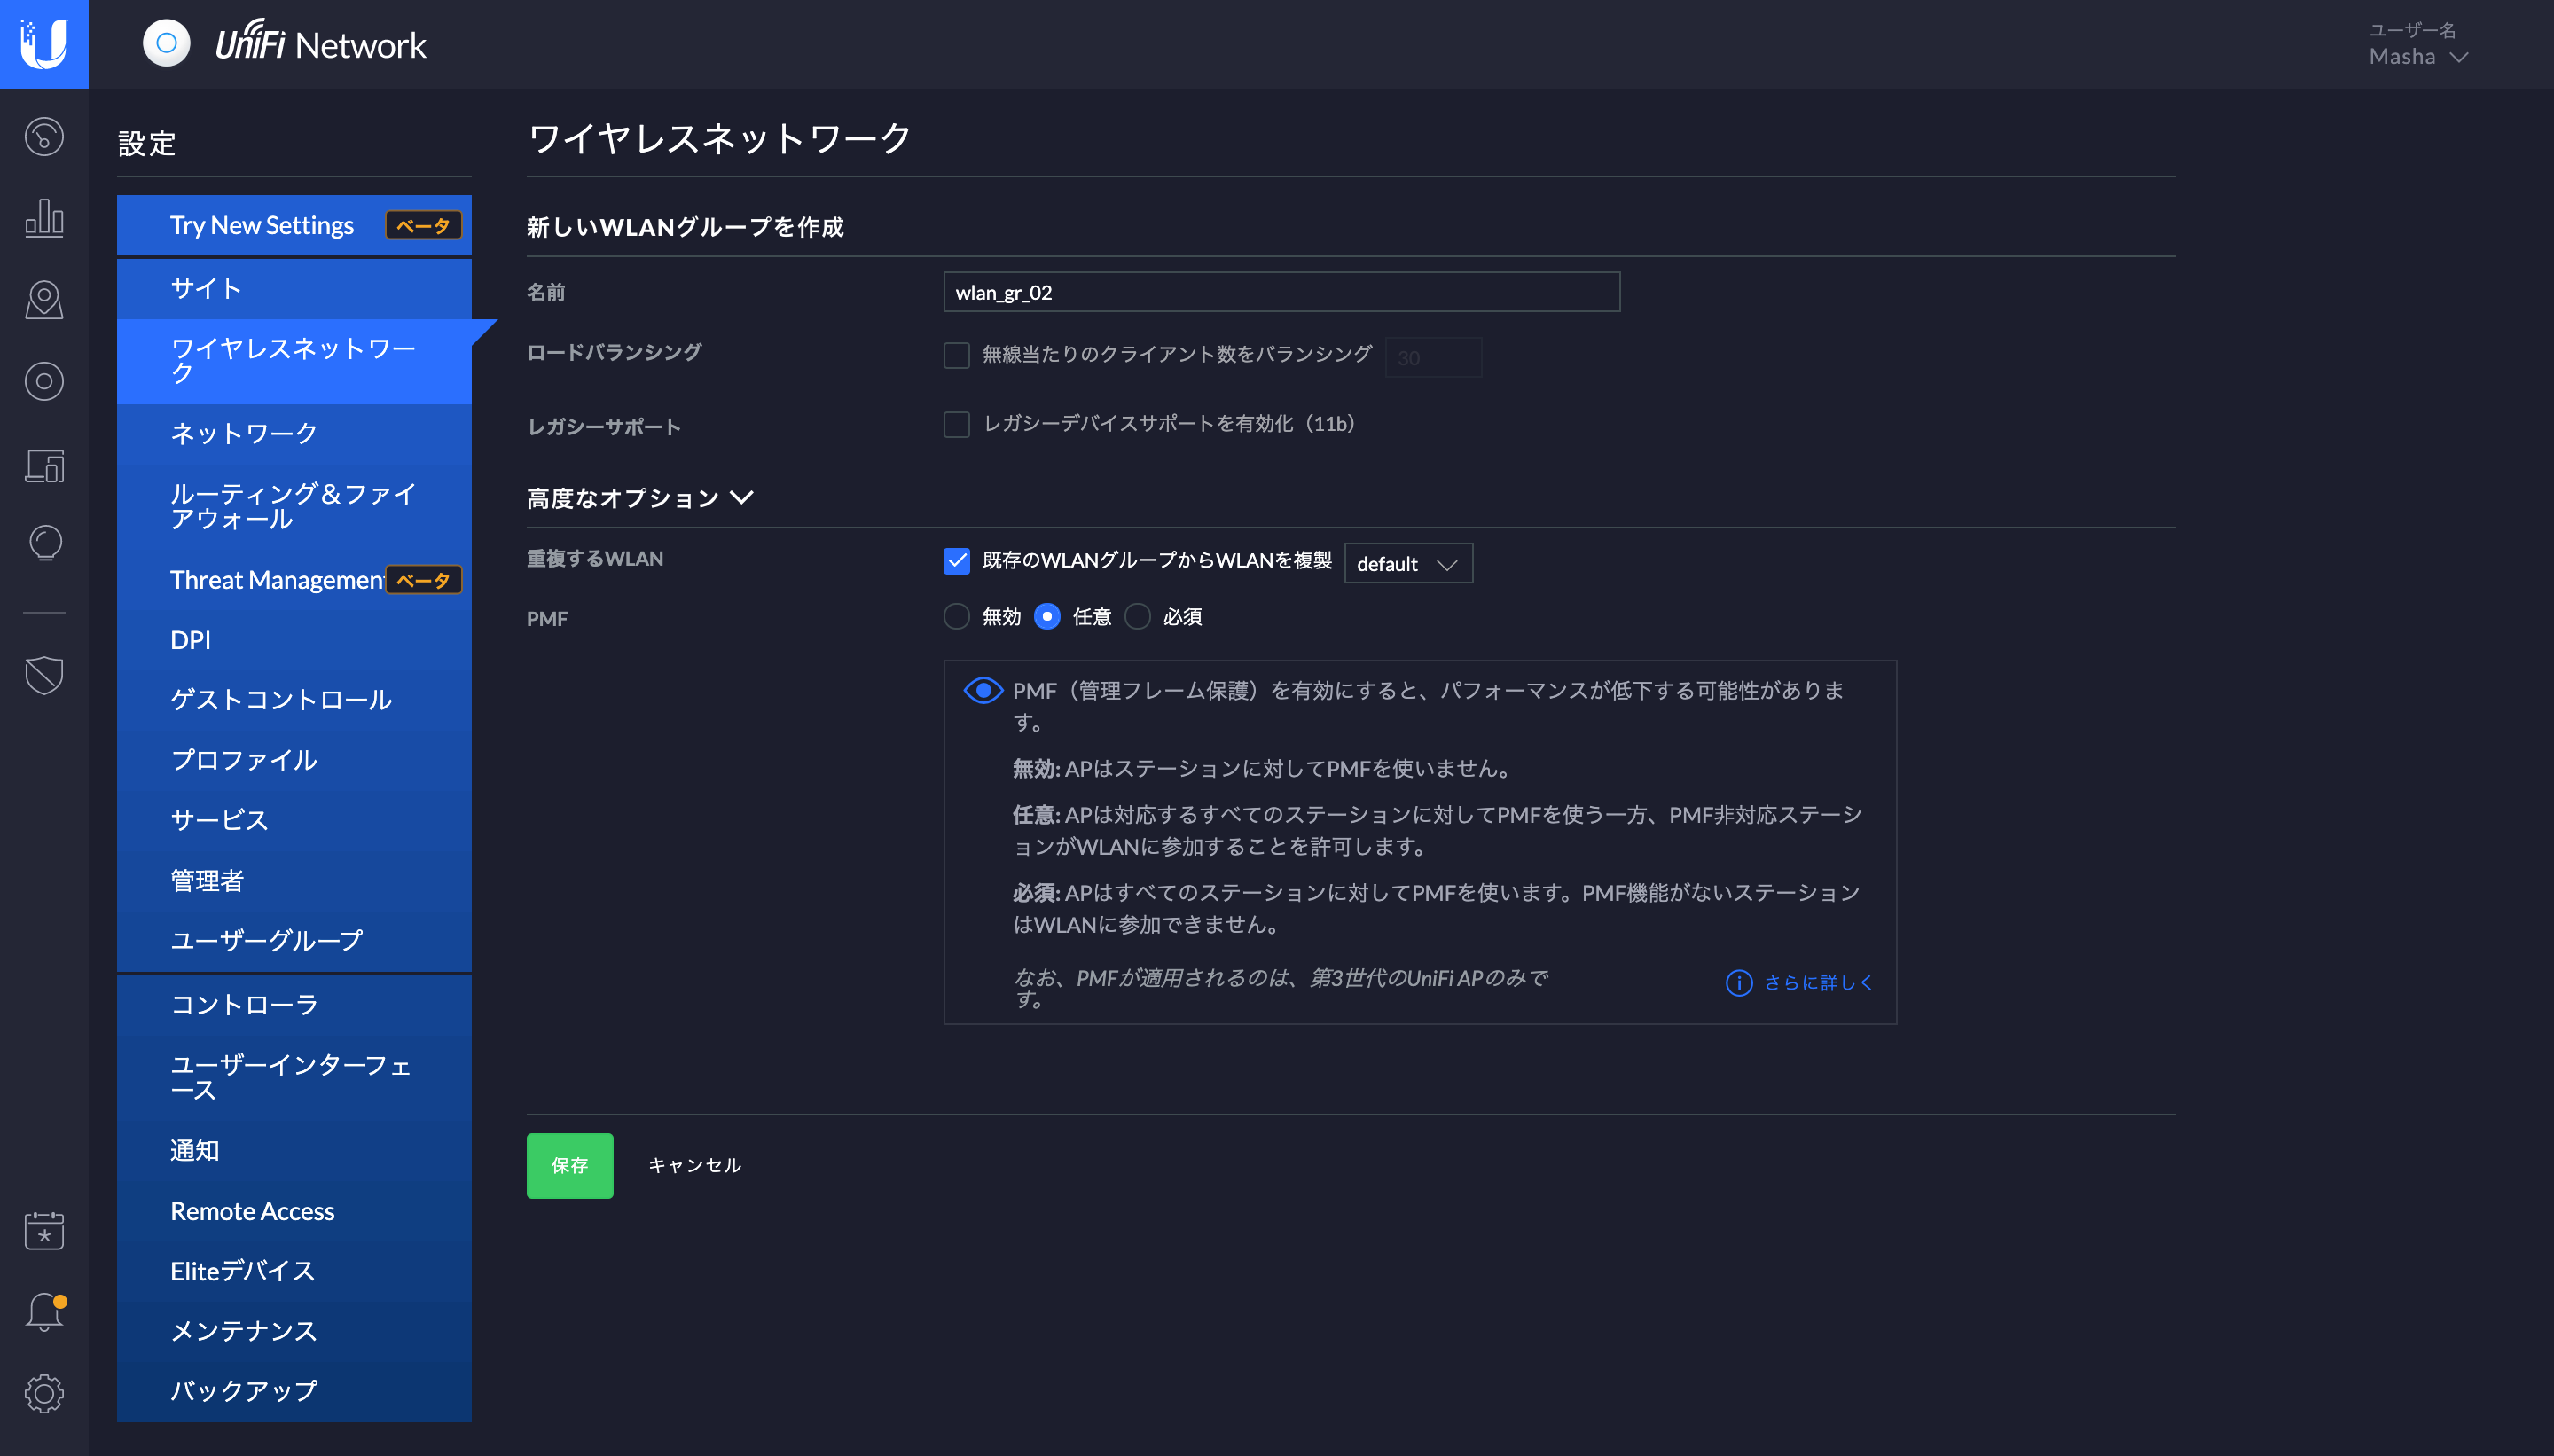Enable the client balancing per radio checkbox
Viewport: 2554px width, 1456px height.
(x=956, y=355)
